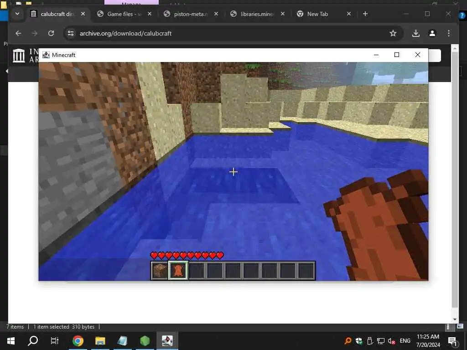Click the browser page vertical scrollbar
Screen dimensions: 467x350
455,180
